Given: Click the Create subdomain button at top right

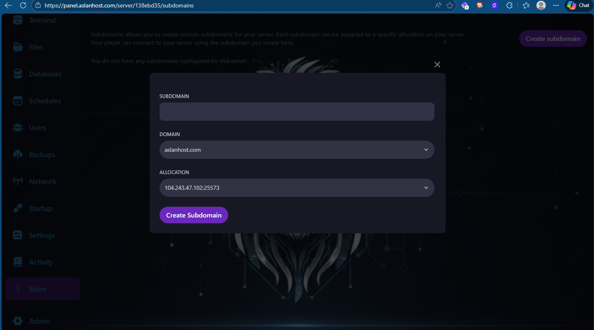Looking at the screenshot, I should pos(553,38).
